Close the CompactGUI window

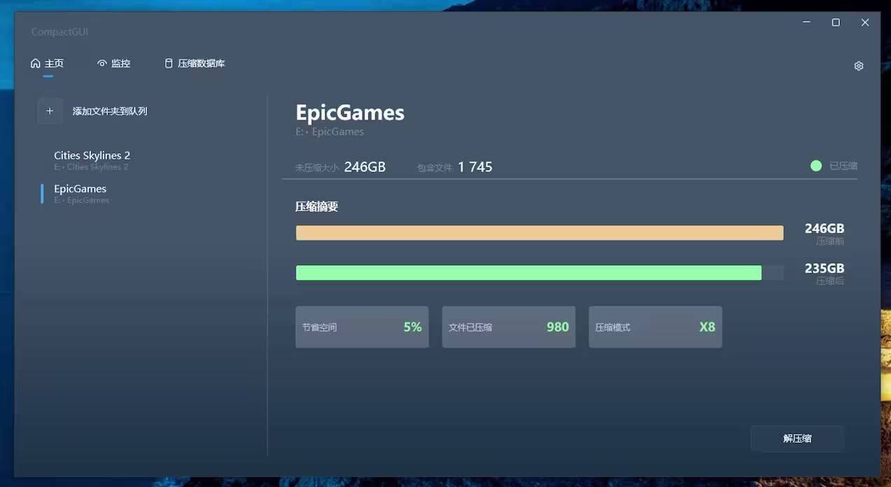tap(865, 22)
